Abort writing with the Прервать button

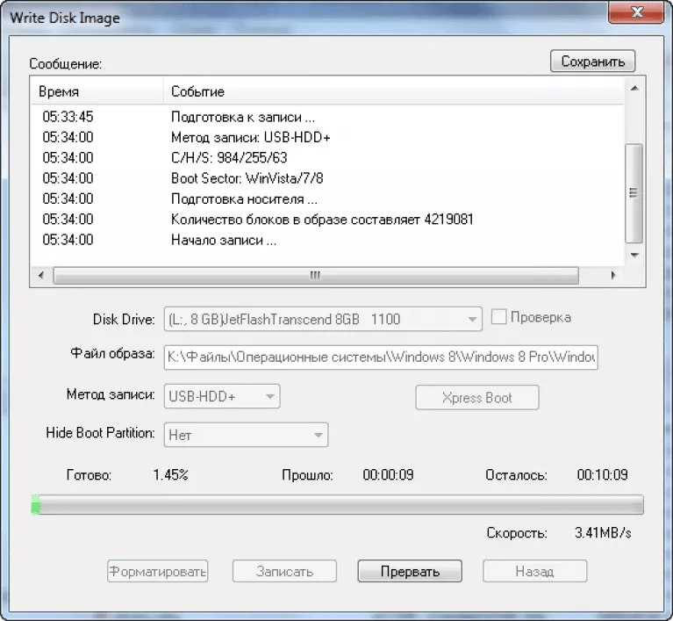[x=410, y=571]
